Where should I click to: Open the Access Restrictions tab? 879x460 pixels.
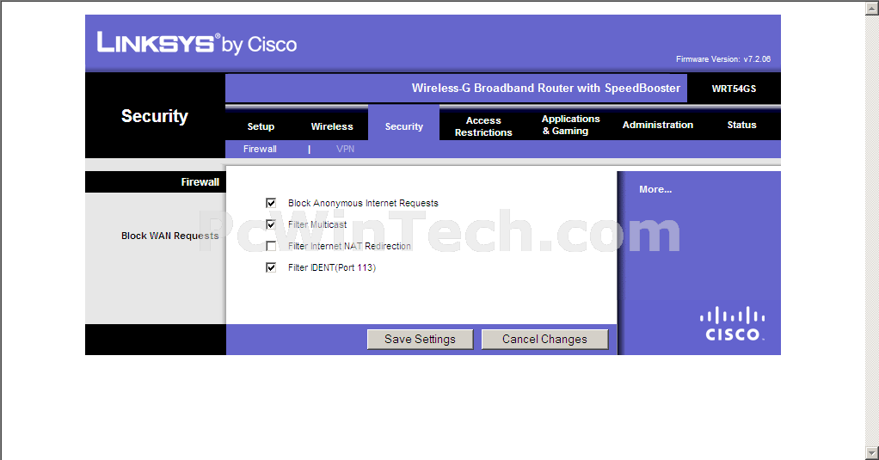(483, 126)
